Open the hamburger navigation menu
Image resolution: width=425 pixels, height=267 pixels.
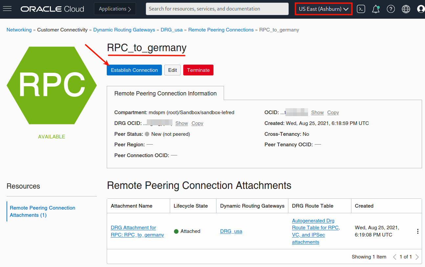[7, 9]
